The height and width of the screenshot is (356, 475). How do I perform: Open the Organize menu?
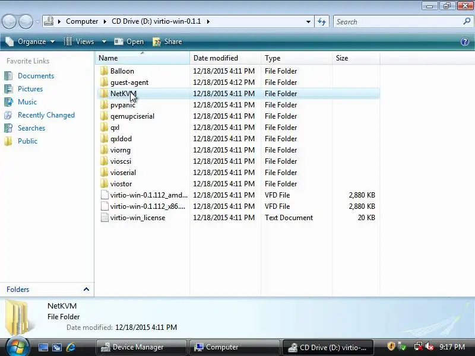(x=30, y=42)
